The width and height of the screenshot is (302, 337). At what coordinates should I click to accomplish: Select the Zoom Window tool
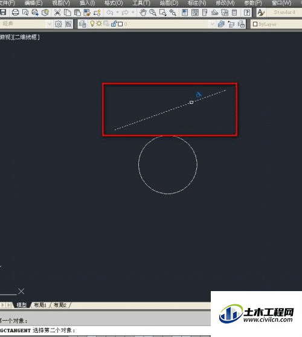tap(162, 12)
